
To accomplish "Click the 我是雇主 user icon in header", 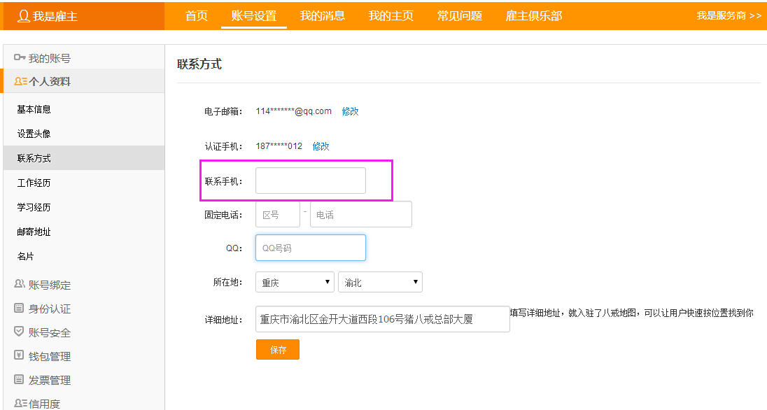I will (24, 16).
